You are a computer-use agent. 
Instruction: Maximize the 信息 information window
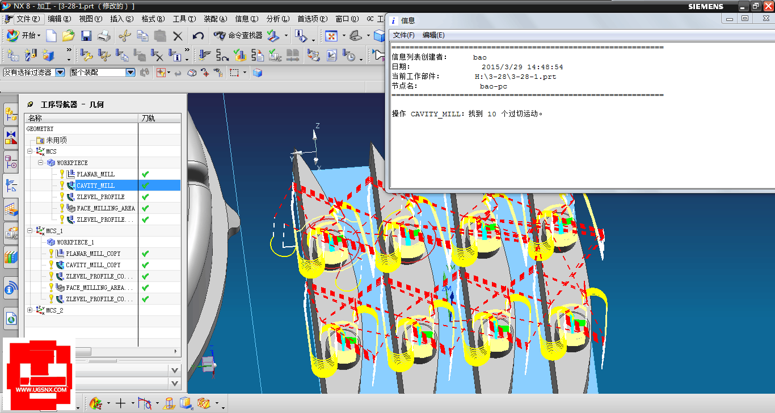click(x=745, y=18)
